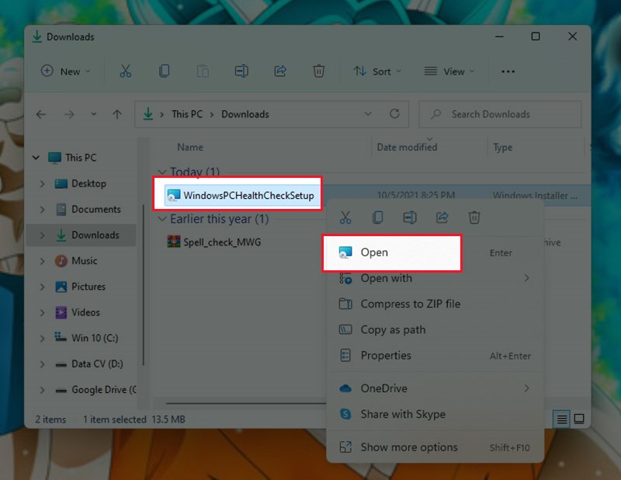Click the Cut icon in the toolbar
Image resolution: width=621 pixels, height=480 pixels.
(x=126, y=71)
